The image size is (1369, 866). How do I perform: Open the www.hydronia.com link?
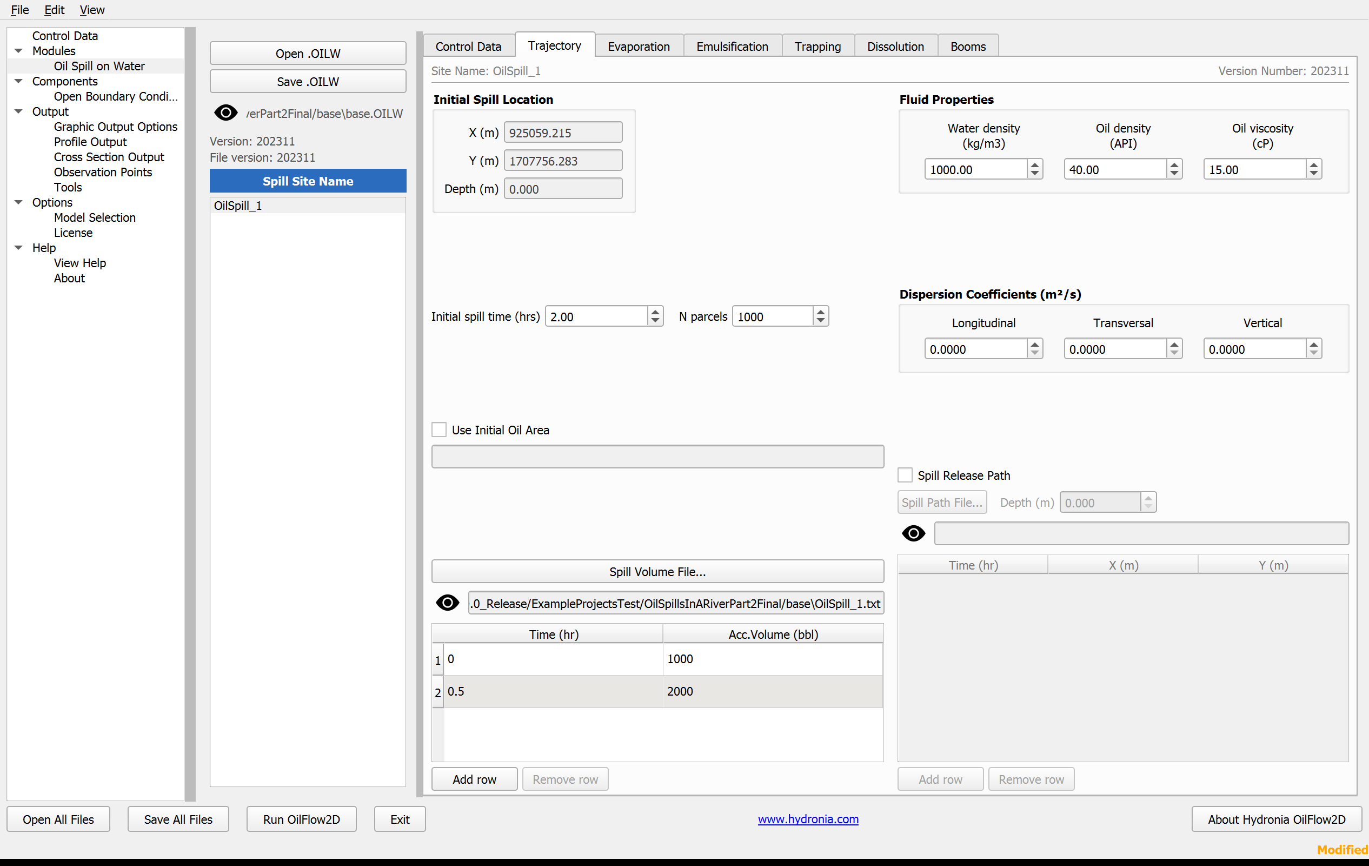click(x=808, y=819)
